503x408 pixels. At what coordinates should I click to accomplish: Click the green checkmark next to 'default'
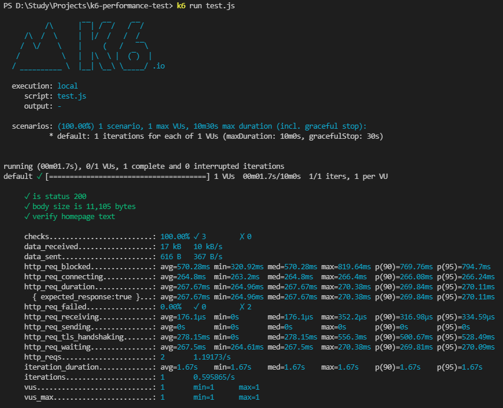(x=39, y=177)
